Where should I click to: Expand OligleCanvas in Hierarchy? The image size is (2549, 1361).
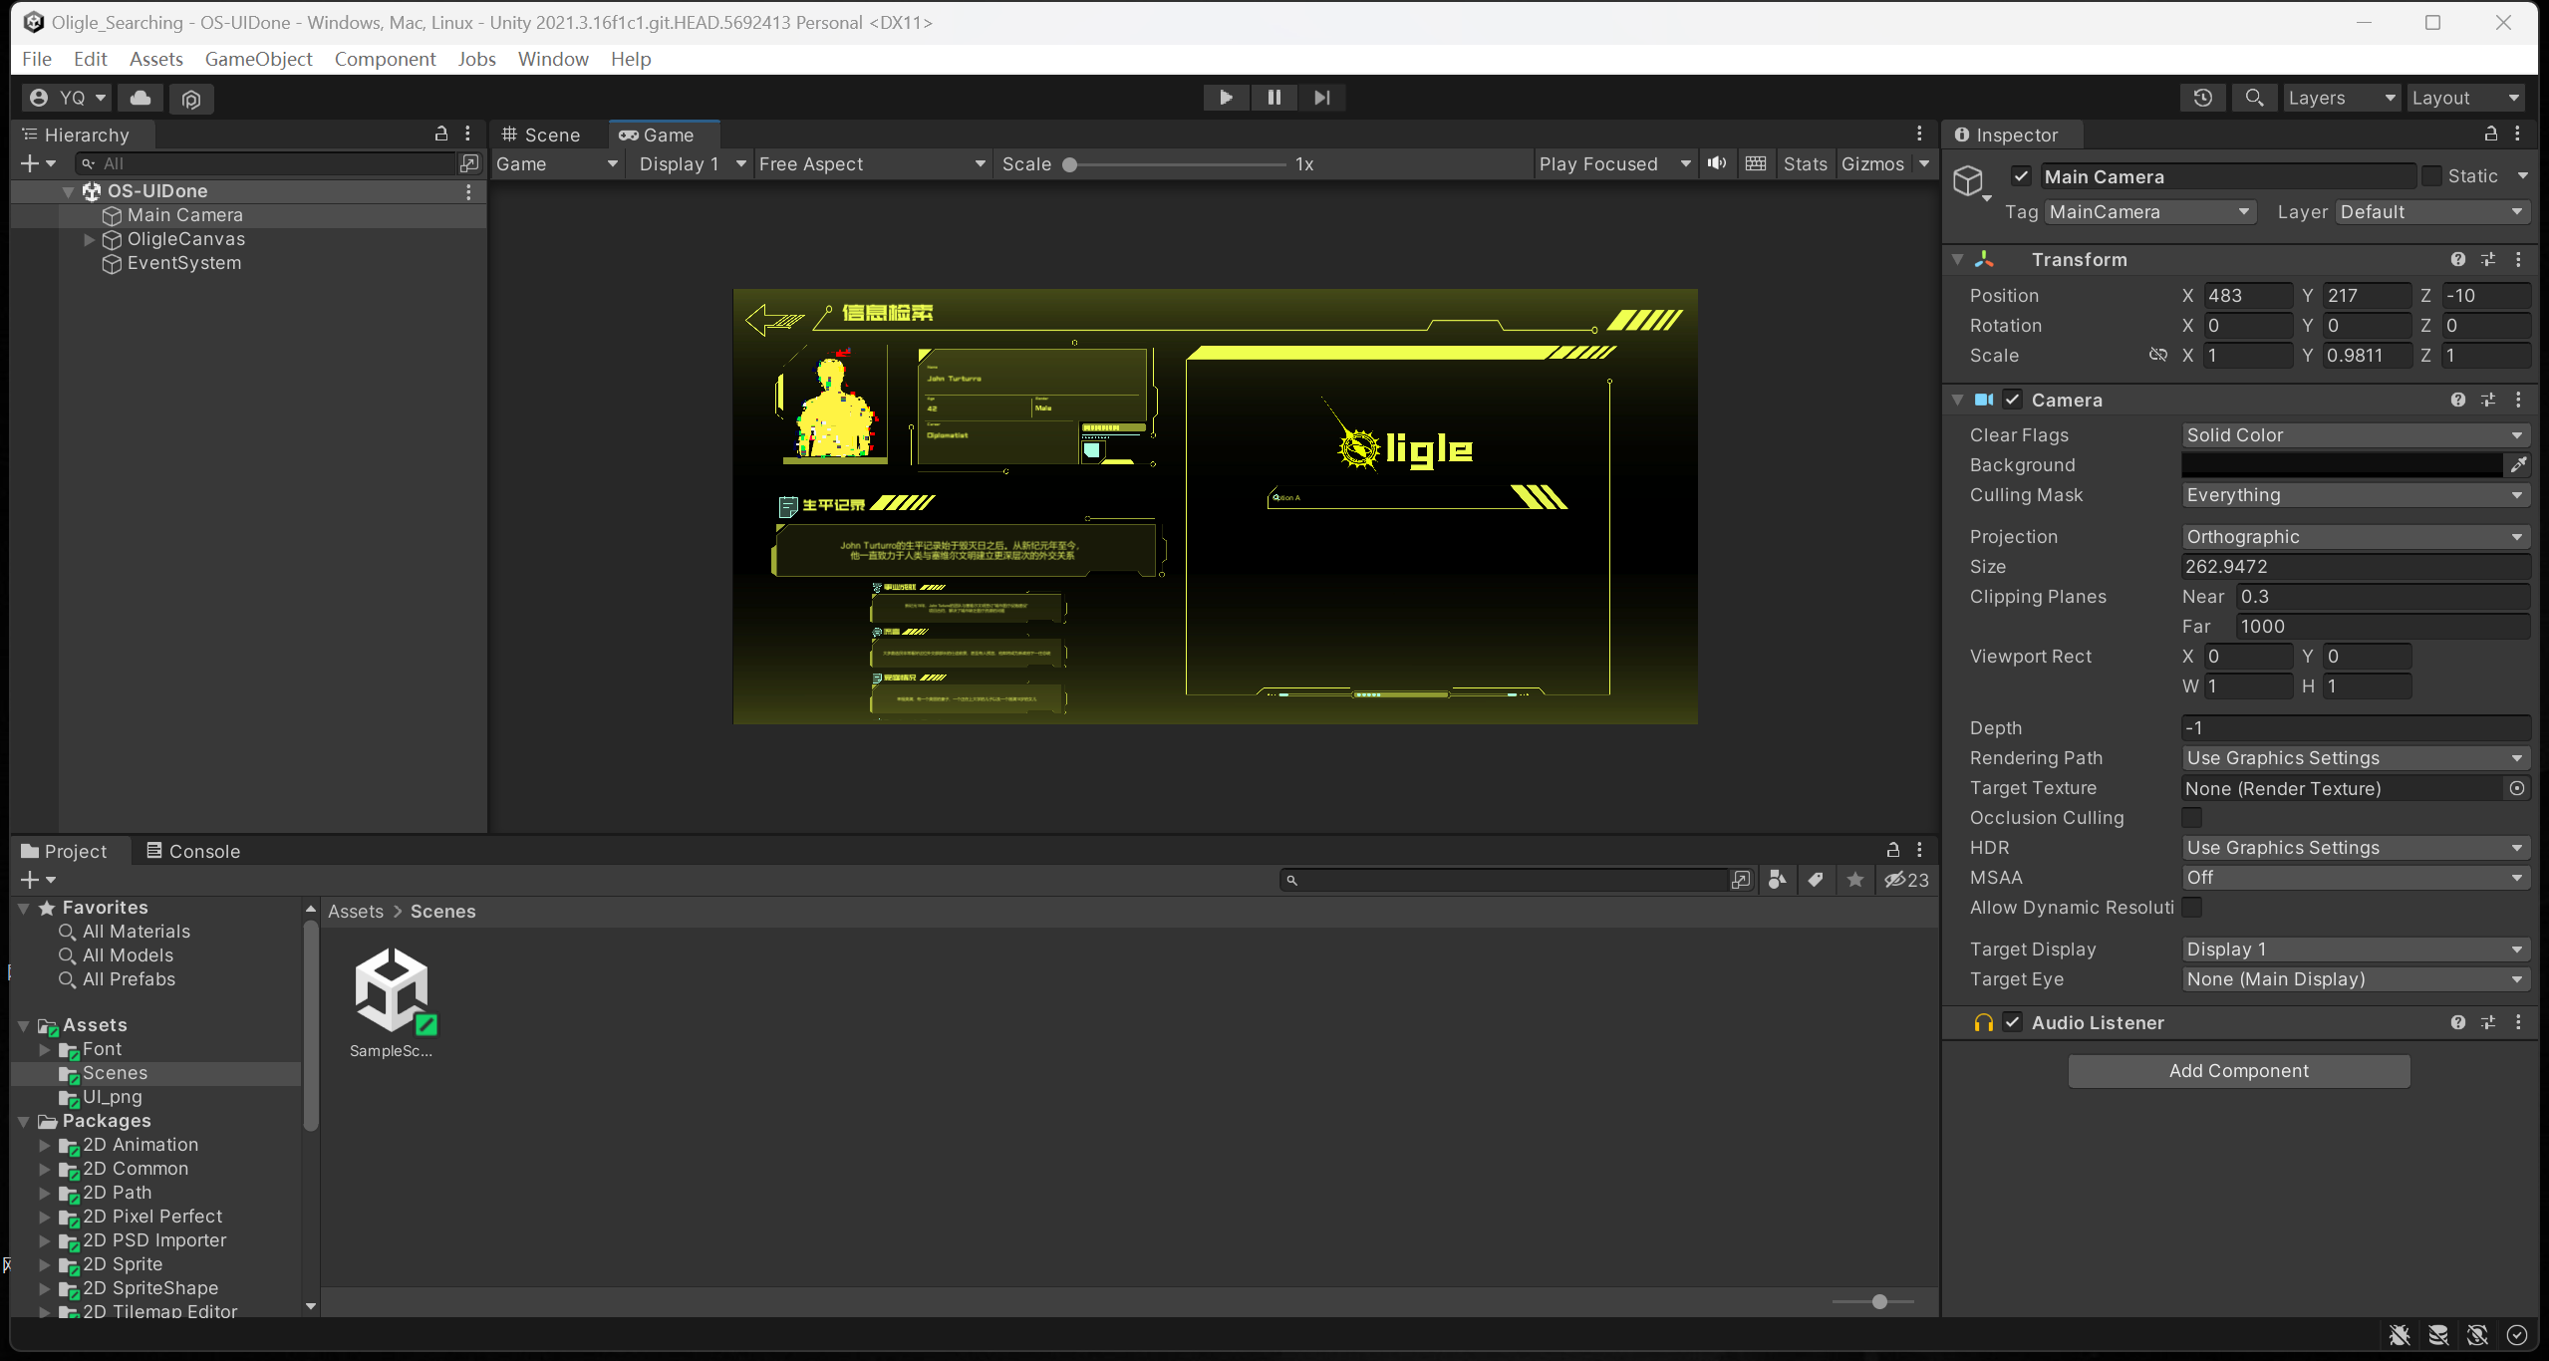89,239
